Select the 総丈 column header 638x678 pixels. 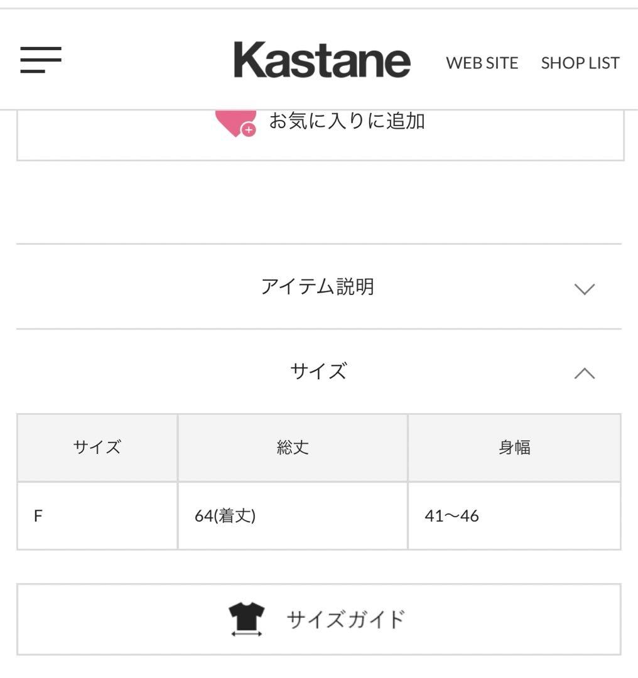pyautogui.click(x=293, y=448)
